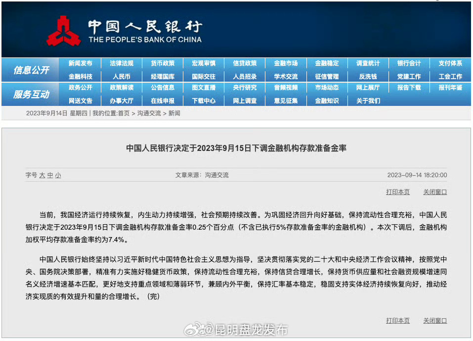Click the timestamp 2023-09-14 18:20:00
The height and width of the screenshot is (341, 473).
coord(417,175)
